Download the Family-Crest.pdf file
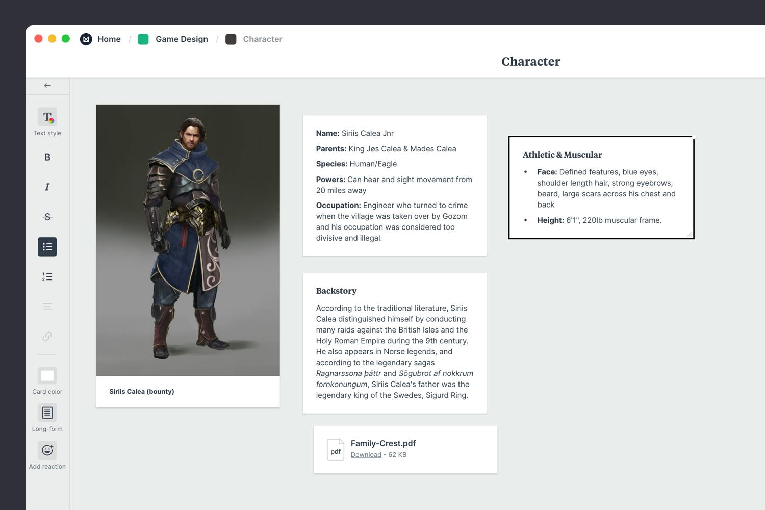This screenshot has width=765, height=510. click(366, 455)
